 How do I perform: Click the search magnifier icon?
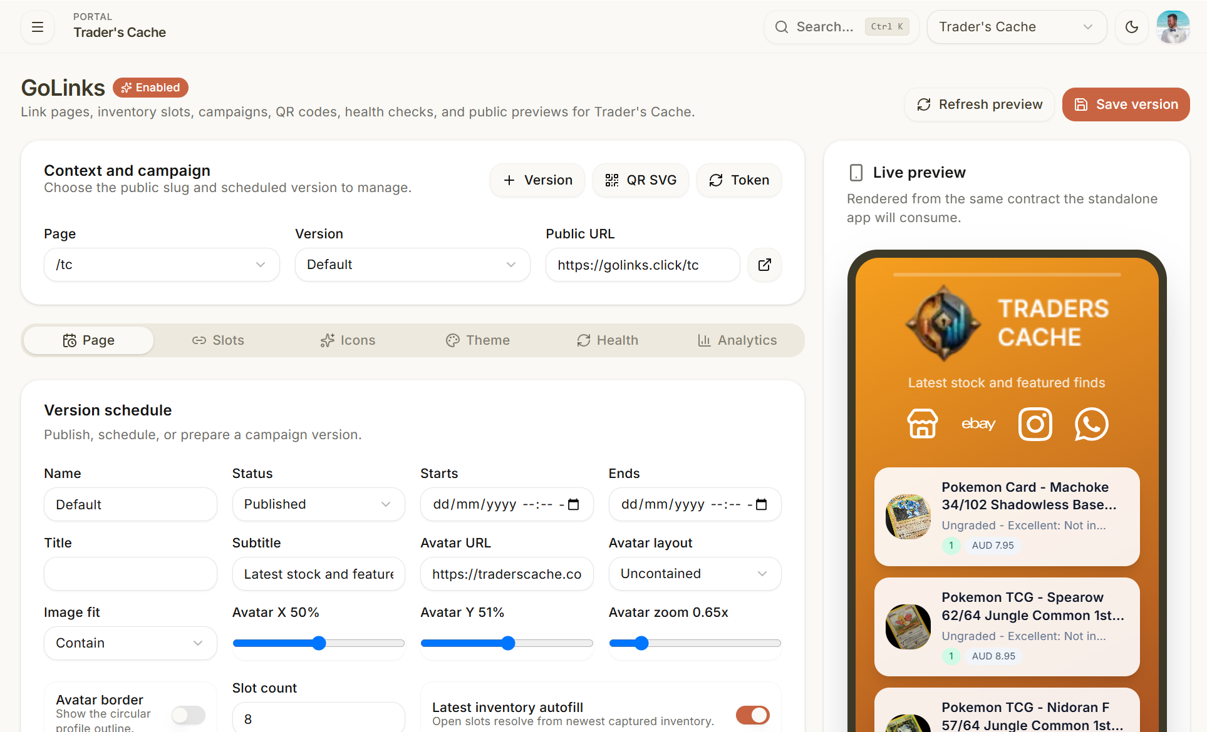[781, 27]
